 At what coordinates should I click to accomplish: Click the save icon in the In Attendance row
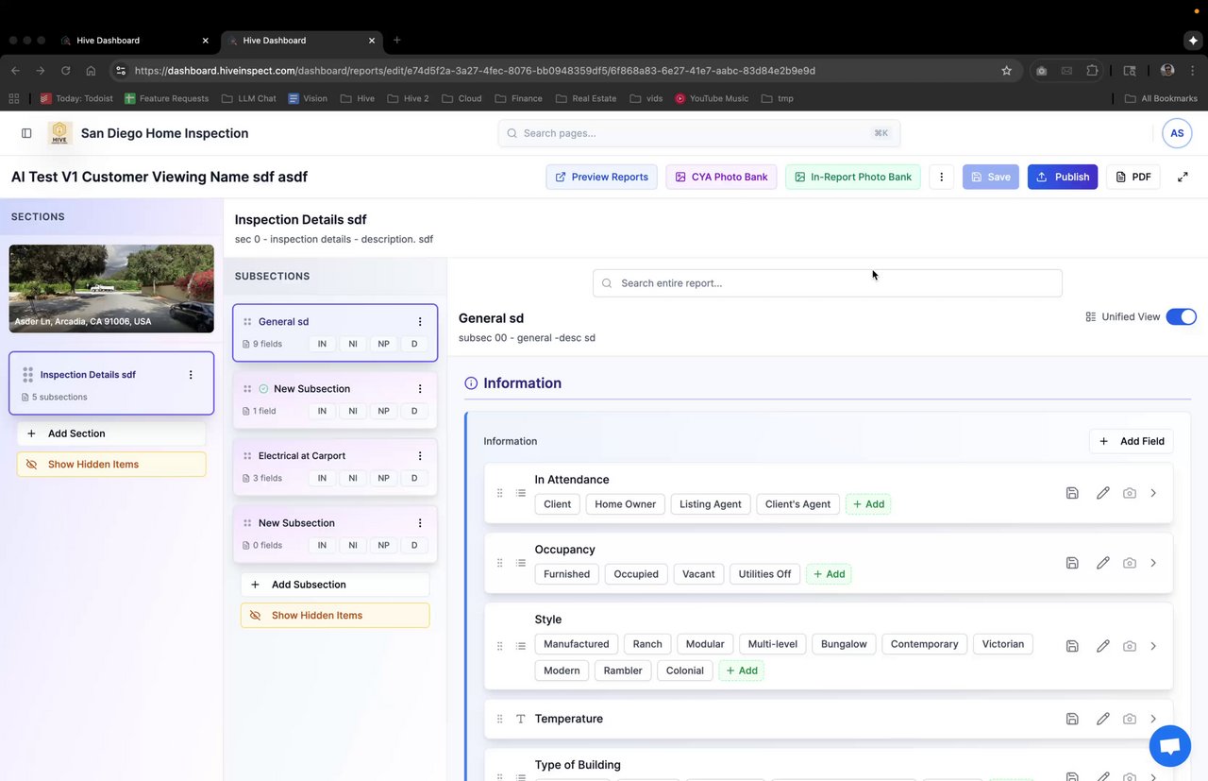click(1072, 493)
